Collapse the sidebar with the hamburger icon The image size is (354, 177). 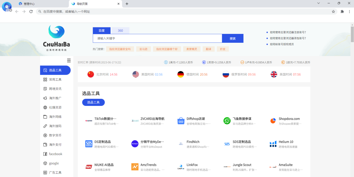pos(69,60)
